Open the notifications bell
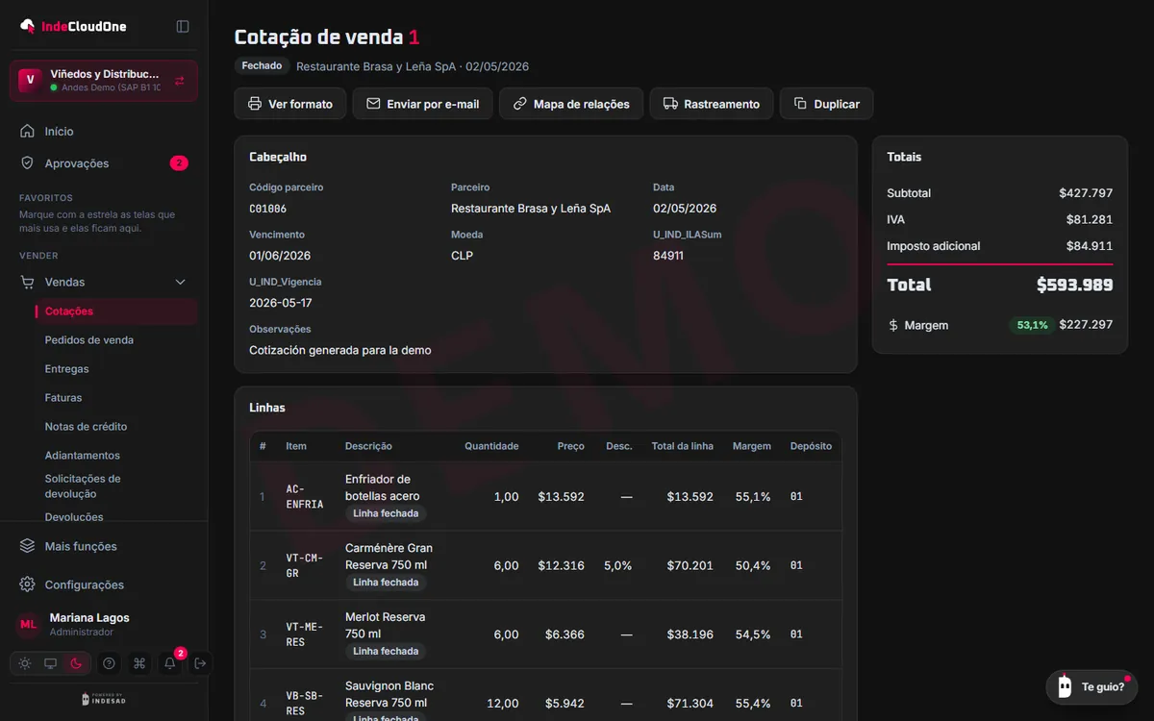 pos(170,663)
